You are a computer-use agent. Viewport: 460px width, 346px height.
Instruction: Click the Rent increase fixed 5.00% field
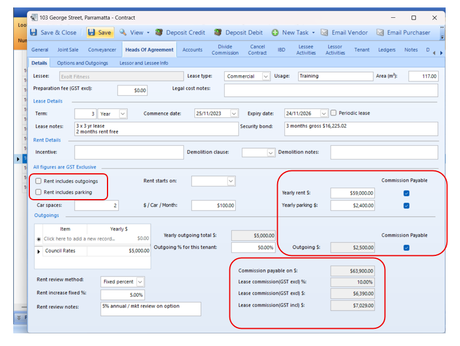122,295
